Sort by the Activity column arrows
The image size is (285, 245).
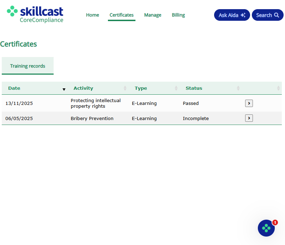point(125,88)
